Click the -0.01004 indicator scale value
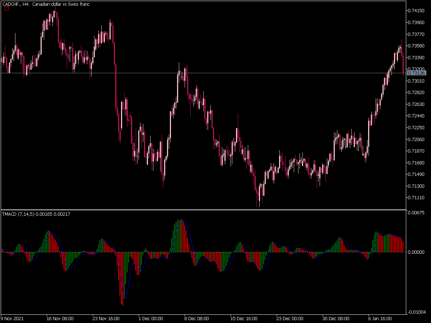431x323 pixels. click(x=417, y=312)
